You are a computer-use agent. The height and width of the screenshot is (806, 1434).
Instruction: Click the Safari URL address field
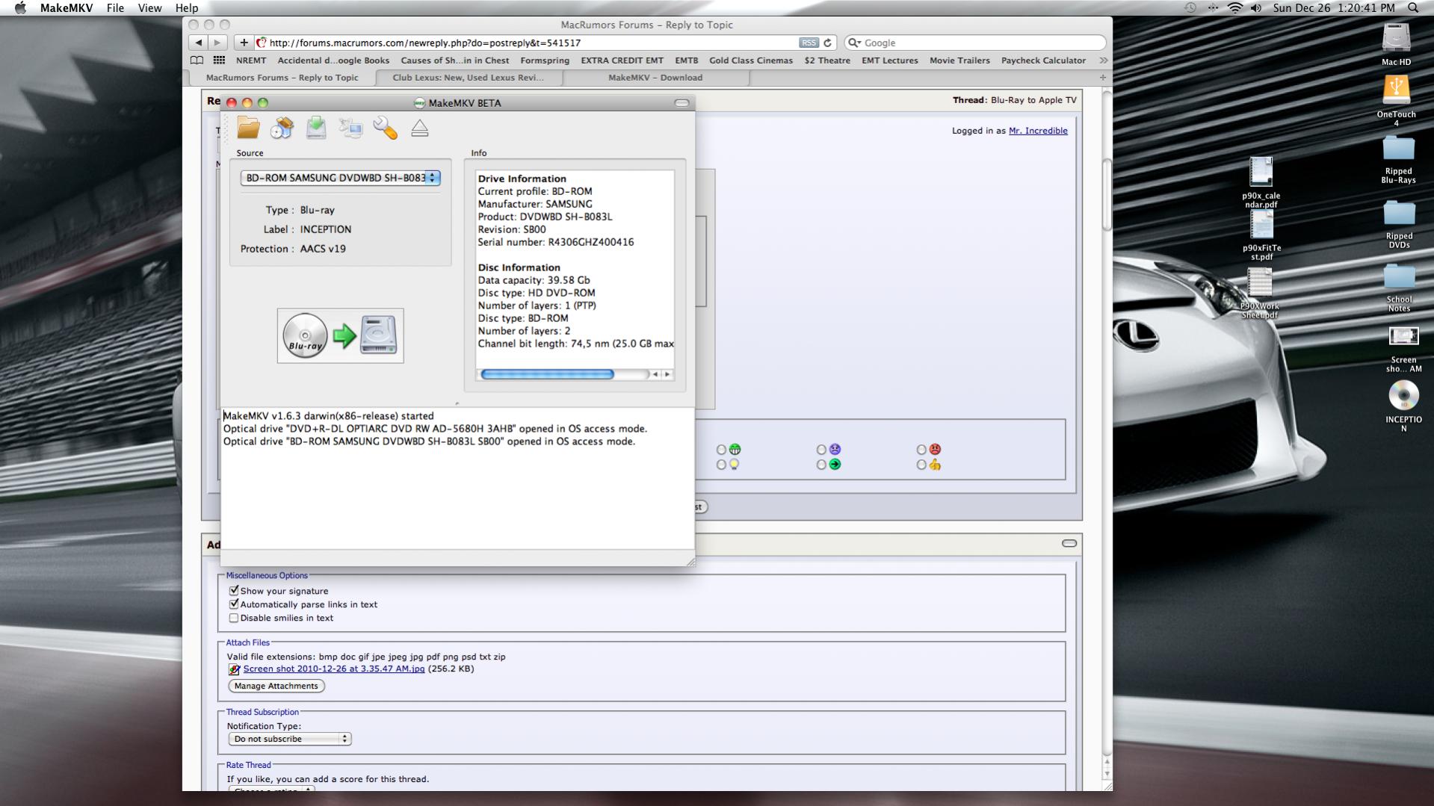click(544, 43)
